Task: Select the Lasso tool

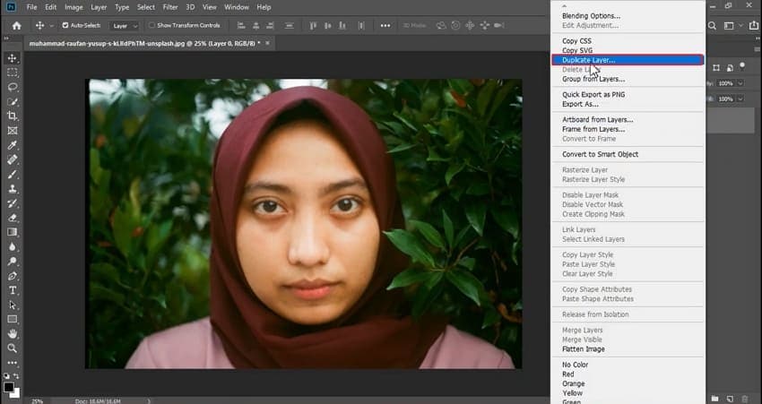Action: pyautogui.click(x=13, y=88)
